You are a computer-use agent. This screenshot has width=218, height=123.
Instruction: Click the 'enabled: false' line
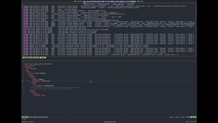click(40, 95)
